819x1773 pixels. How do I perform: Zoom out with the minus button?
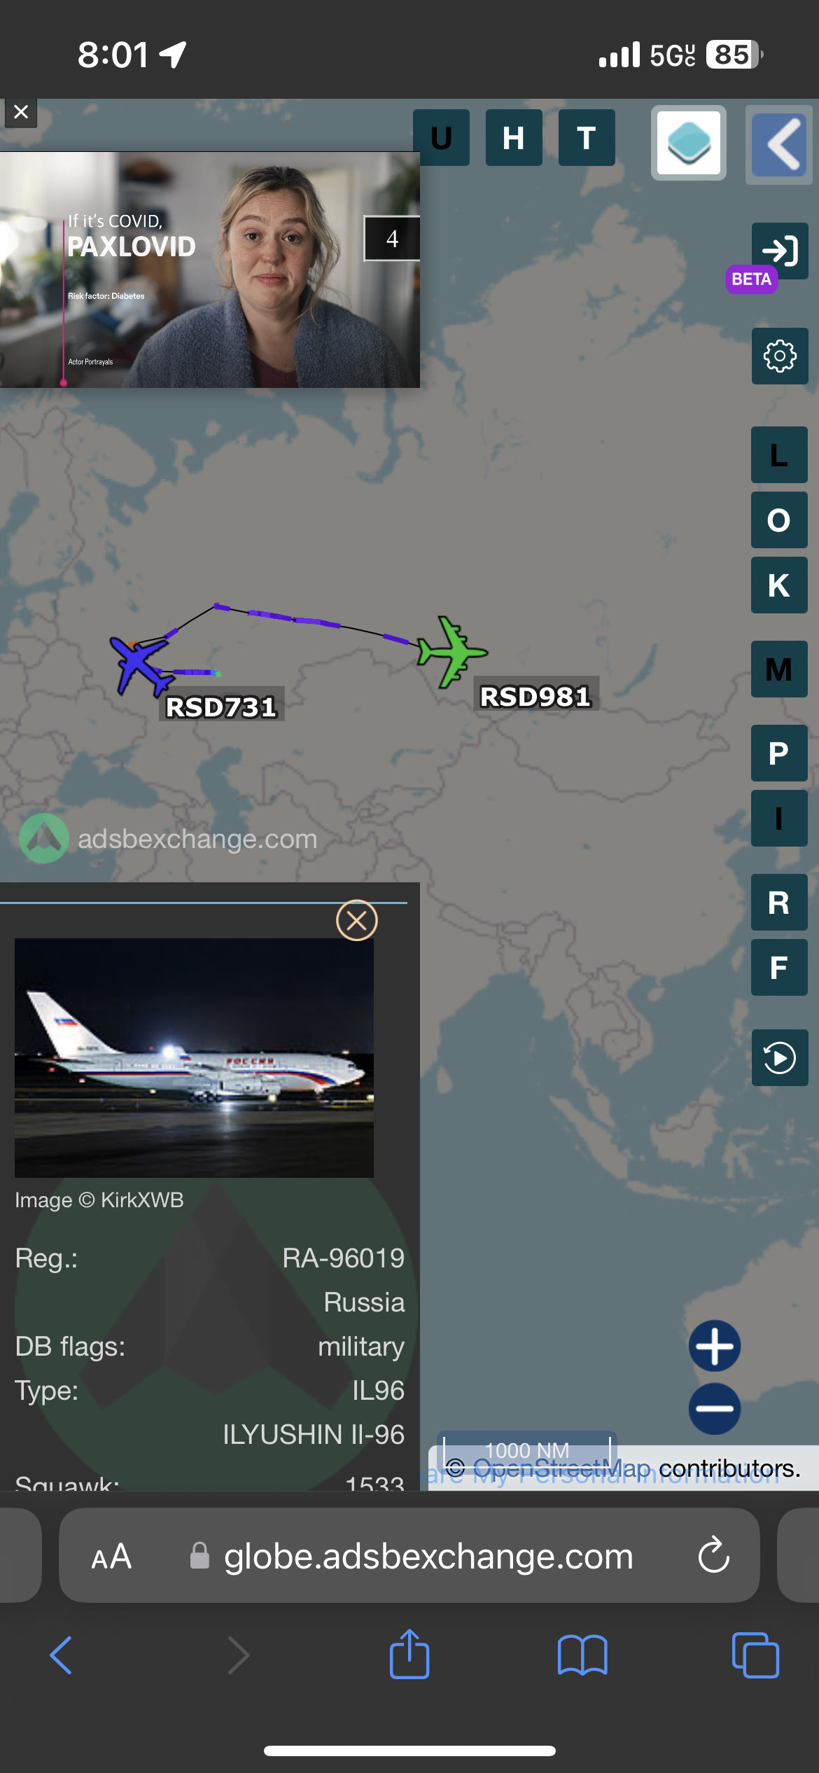point(715,1408)
